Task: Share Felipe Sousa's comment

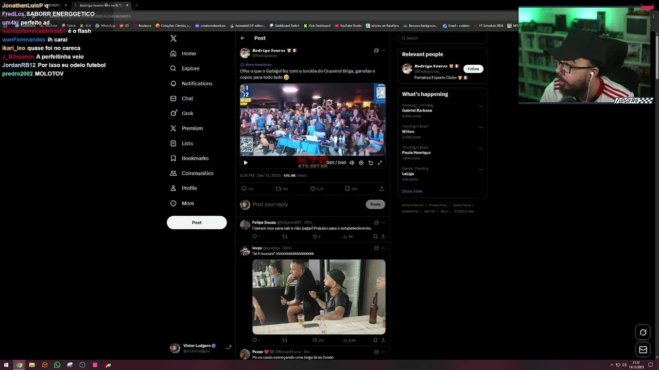Action: 383,236
